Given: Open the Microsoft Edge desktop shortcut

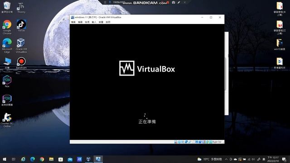Looking at the screenshot, I should (7, 46).
